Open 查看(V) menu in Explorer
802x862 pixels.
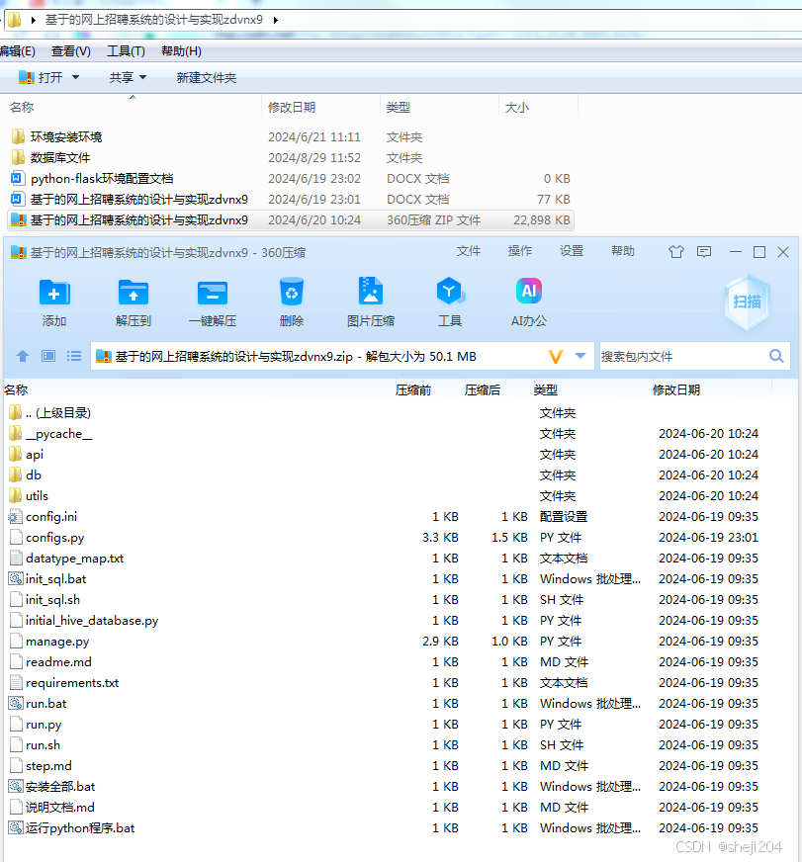tap(71, 51)
